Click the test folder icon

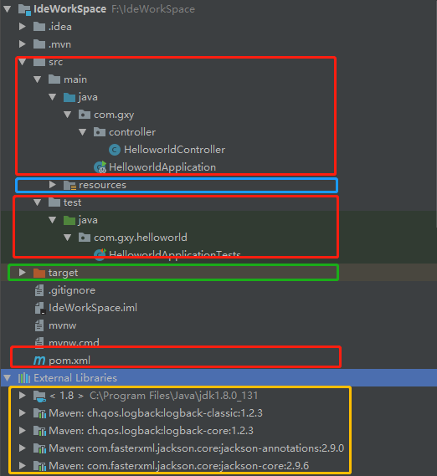54,202
